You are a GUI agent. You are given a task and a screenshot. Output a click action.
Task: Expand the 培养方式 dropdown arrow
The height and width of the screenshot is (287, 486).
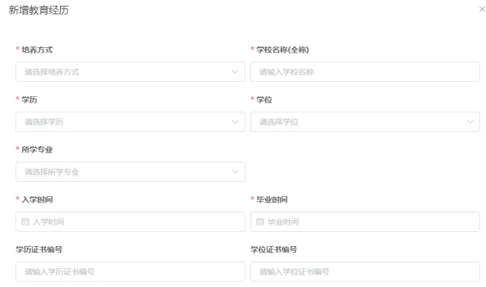tap(235, 72)
